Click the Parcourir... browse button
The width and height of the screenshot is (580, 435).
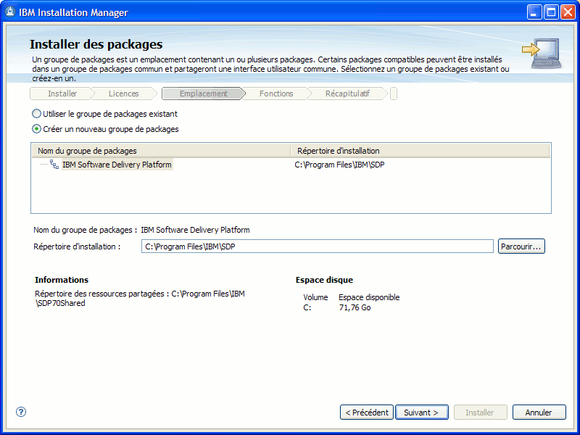tap(521, 246)
